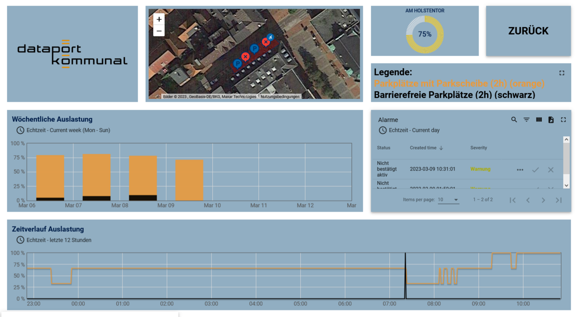Click the Mar 07 orange occupancy bar

coord(96,175)
